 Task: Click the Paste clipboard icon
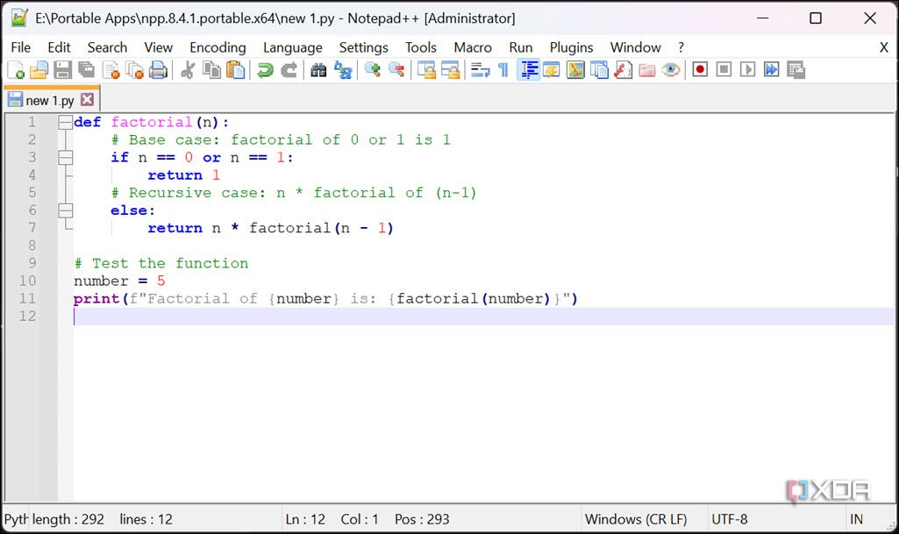pyautogui.click(x=236, y=70)
